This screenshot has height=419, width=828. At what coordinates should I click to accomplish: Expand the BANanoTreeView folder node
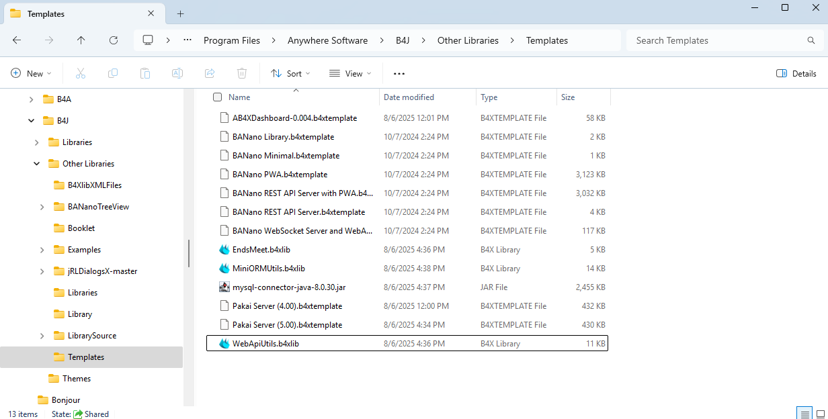pos(42,207)
